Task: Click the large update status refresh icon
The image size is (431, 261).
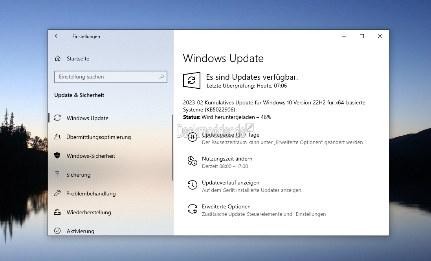Action: tap(192, 80)
